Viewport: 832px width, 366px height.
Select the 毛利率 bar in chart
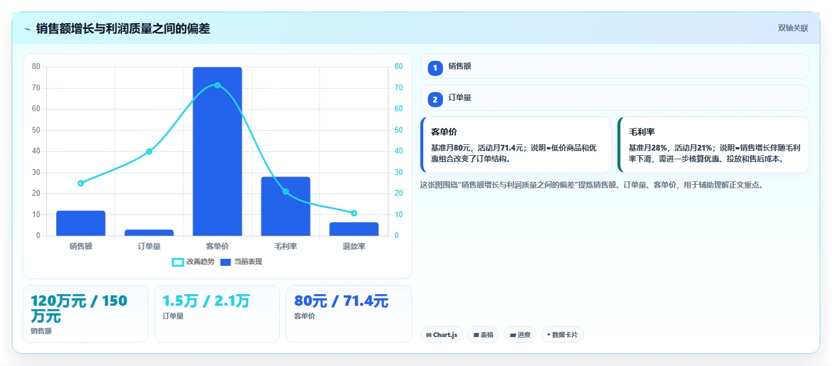pos(286,206)
